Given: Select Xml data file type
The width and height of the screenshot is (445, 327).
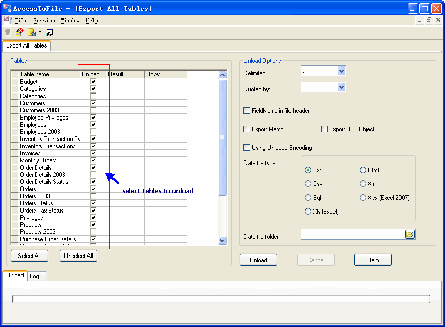Looking at the screenshot, I should (363, 184).
